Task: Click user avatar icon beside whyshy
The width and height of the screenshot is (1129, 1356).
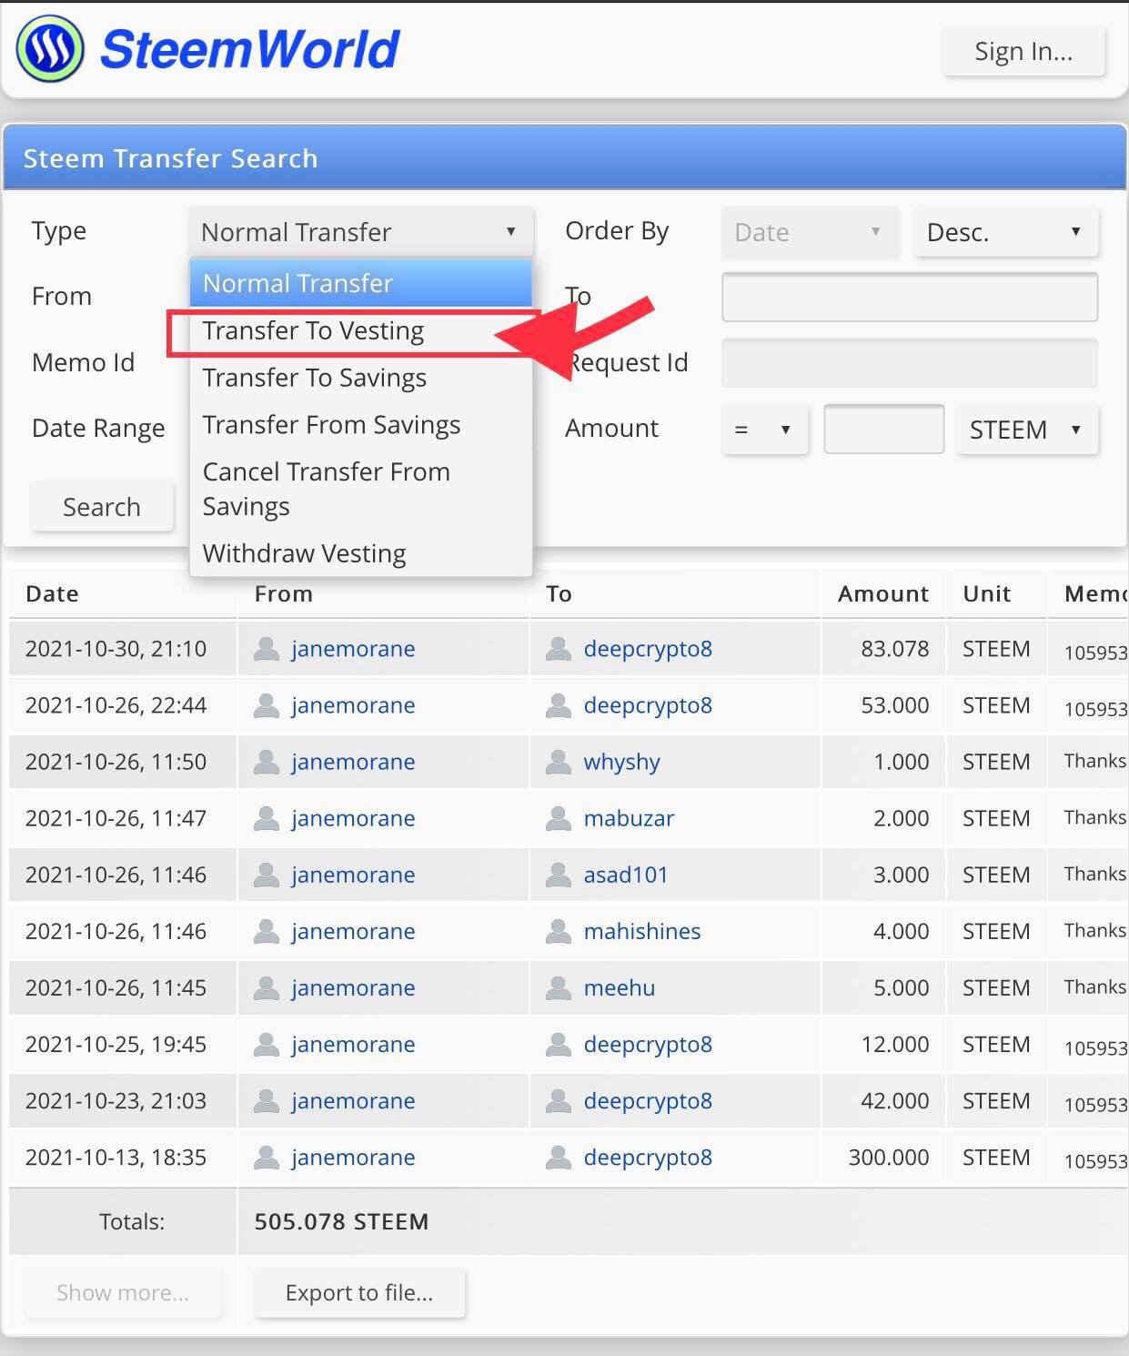Action: (558, 762)
